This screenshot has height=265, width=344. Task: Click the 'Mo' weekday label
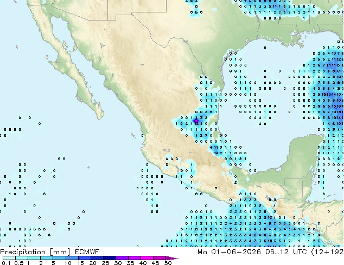coord(202,252)
